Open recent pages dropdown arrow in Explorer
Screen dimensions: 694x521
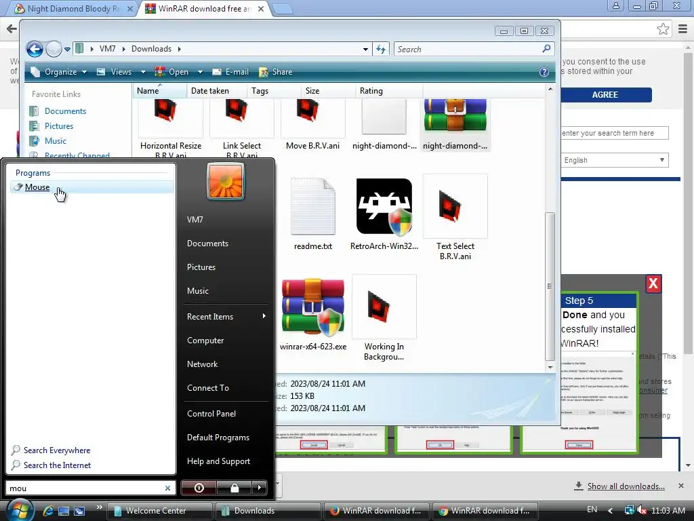point(67,49)
